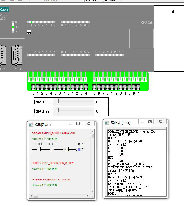Click the SMB 29 slider track

74,111
